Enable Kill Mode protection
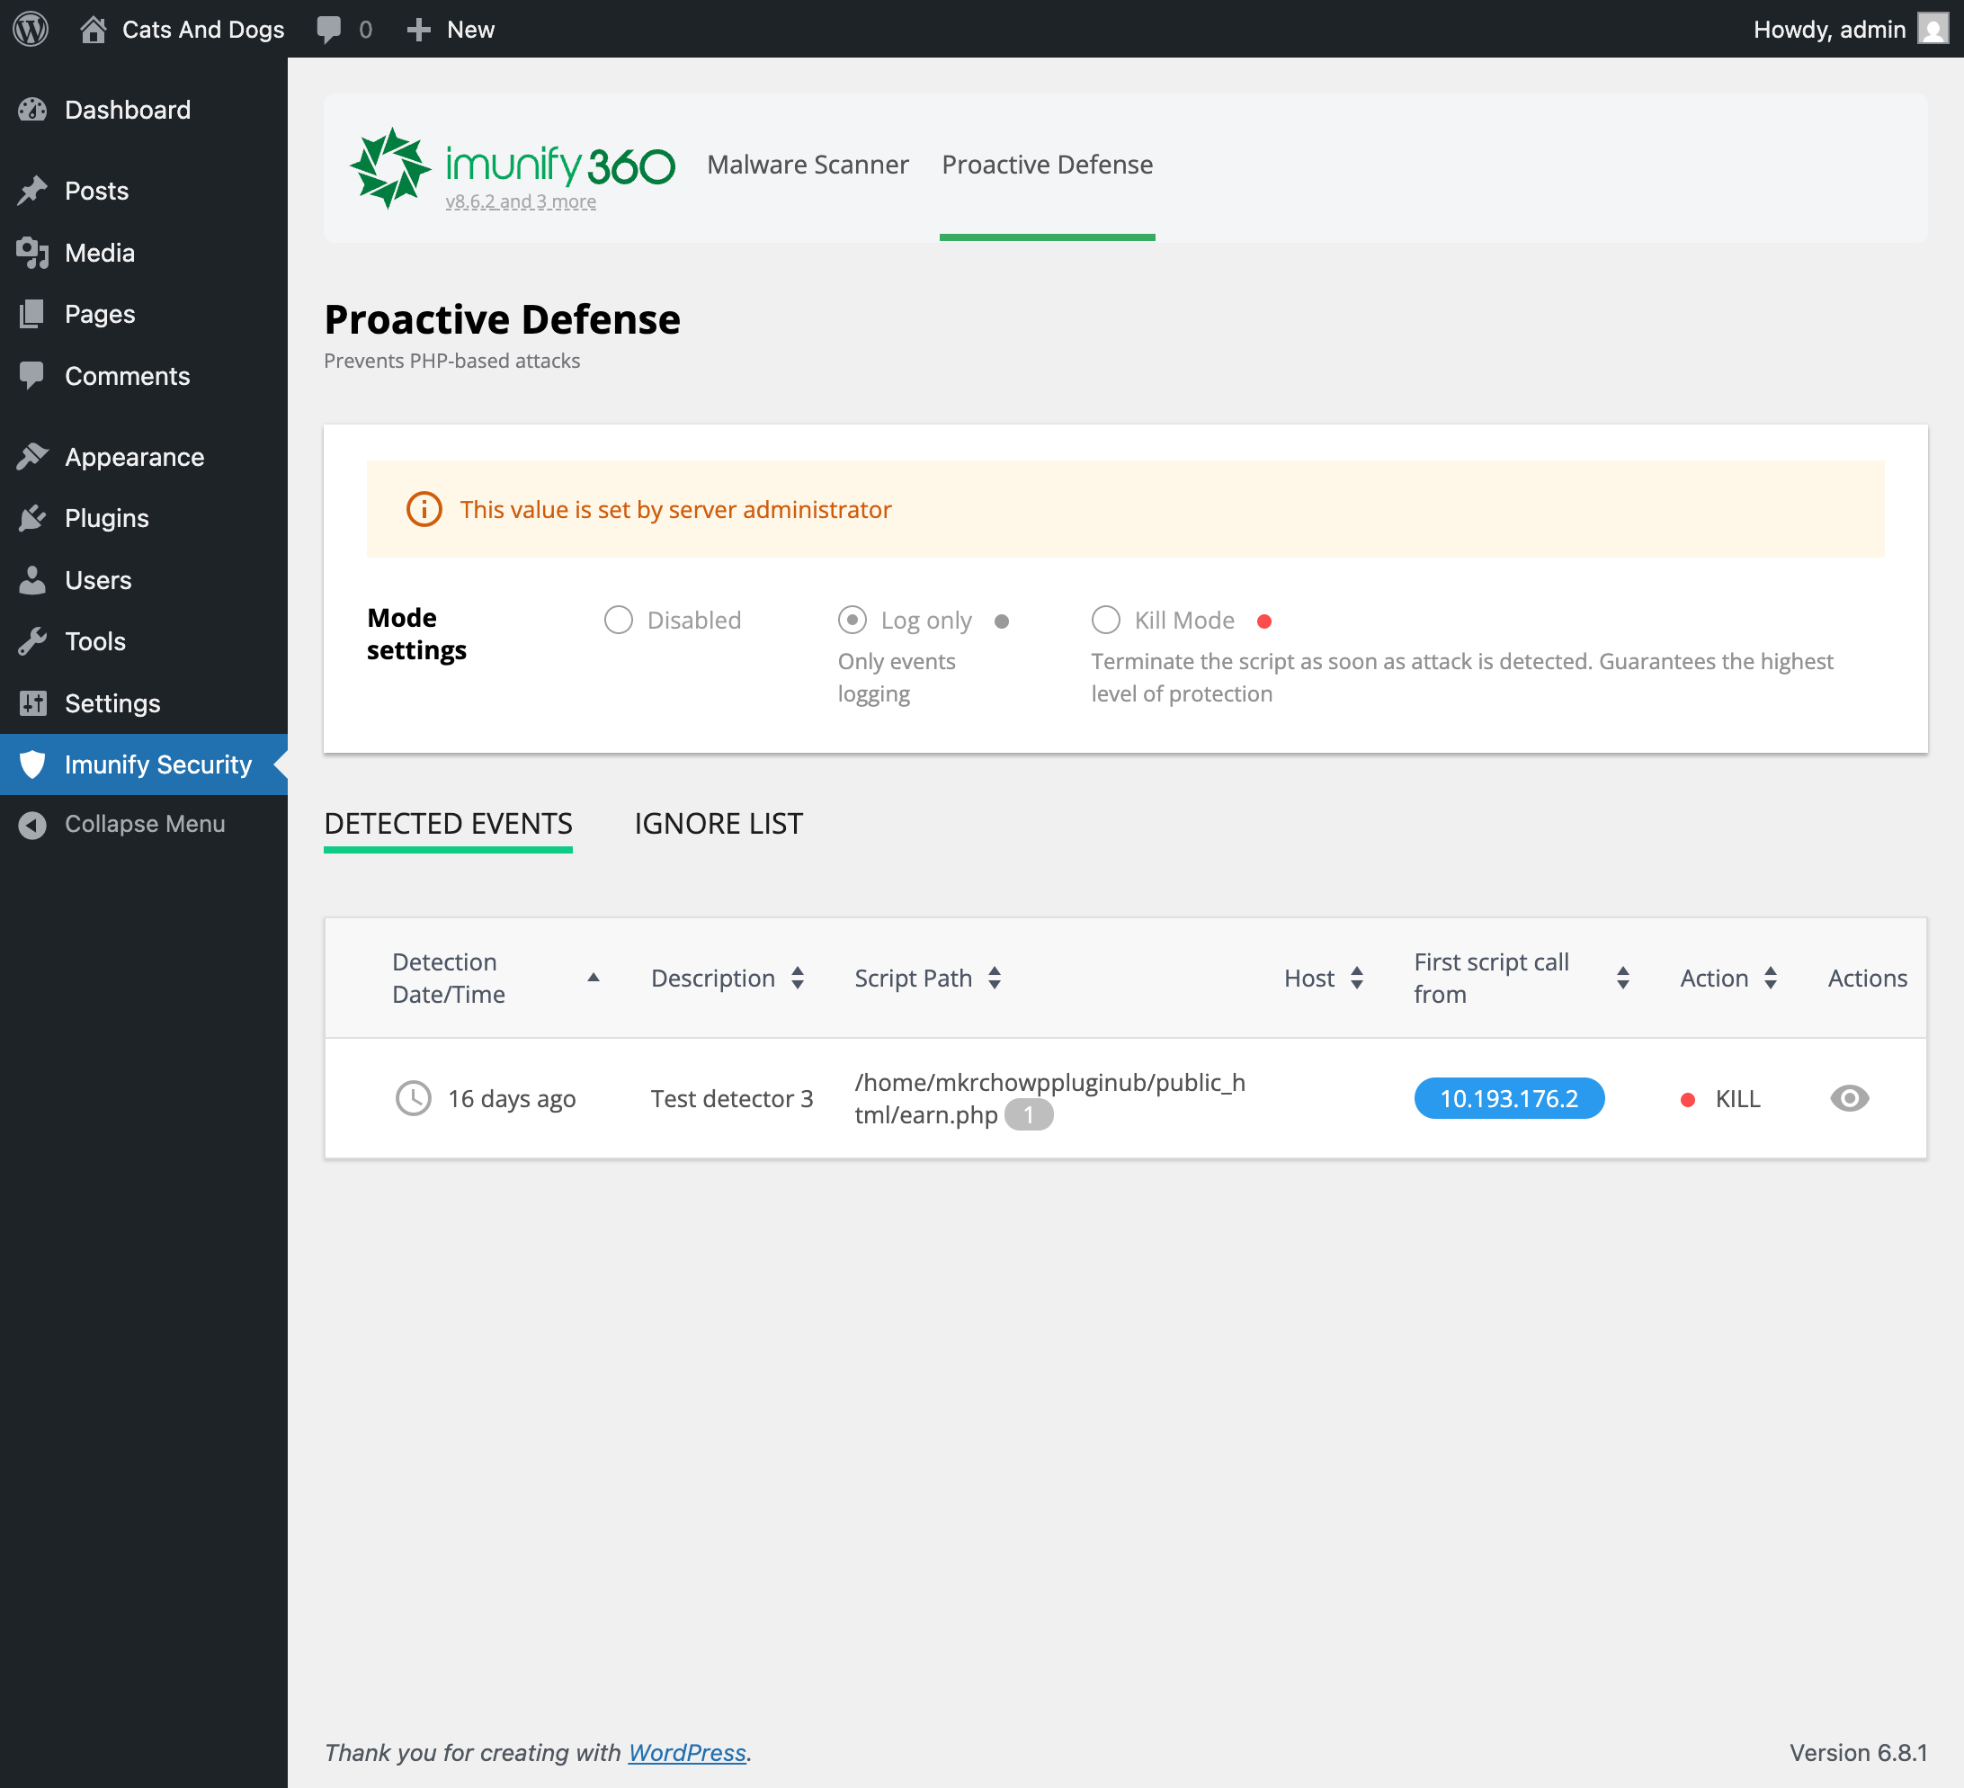Screen dimensions: 1964x1788 [x=1107, y=620]
